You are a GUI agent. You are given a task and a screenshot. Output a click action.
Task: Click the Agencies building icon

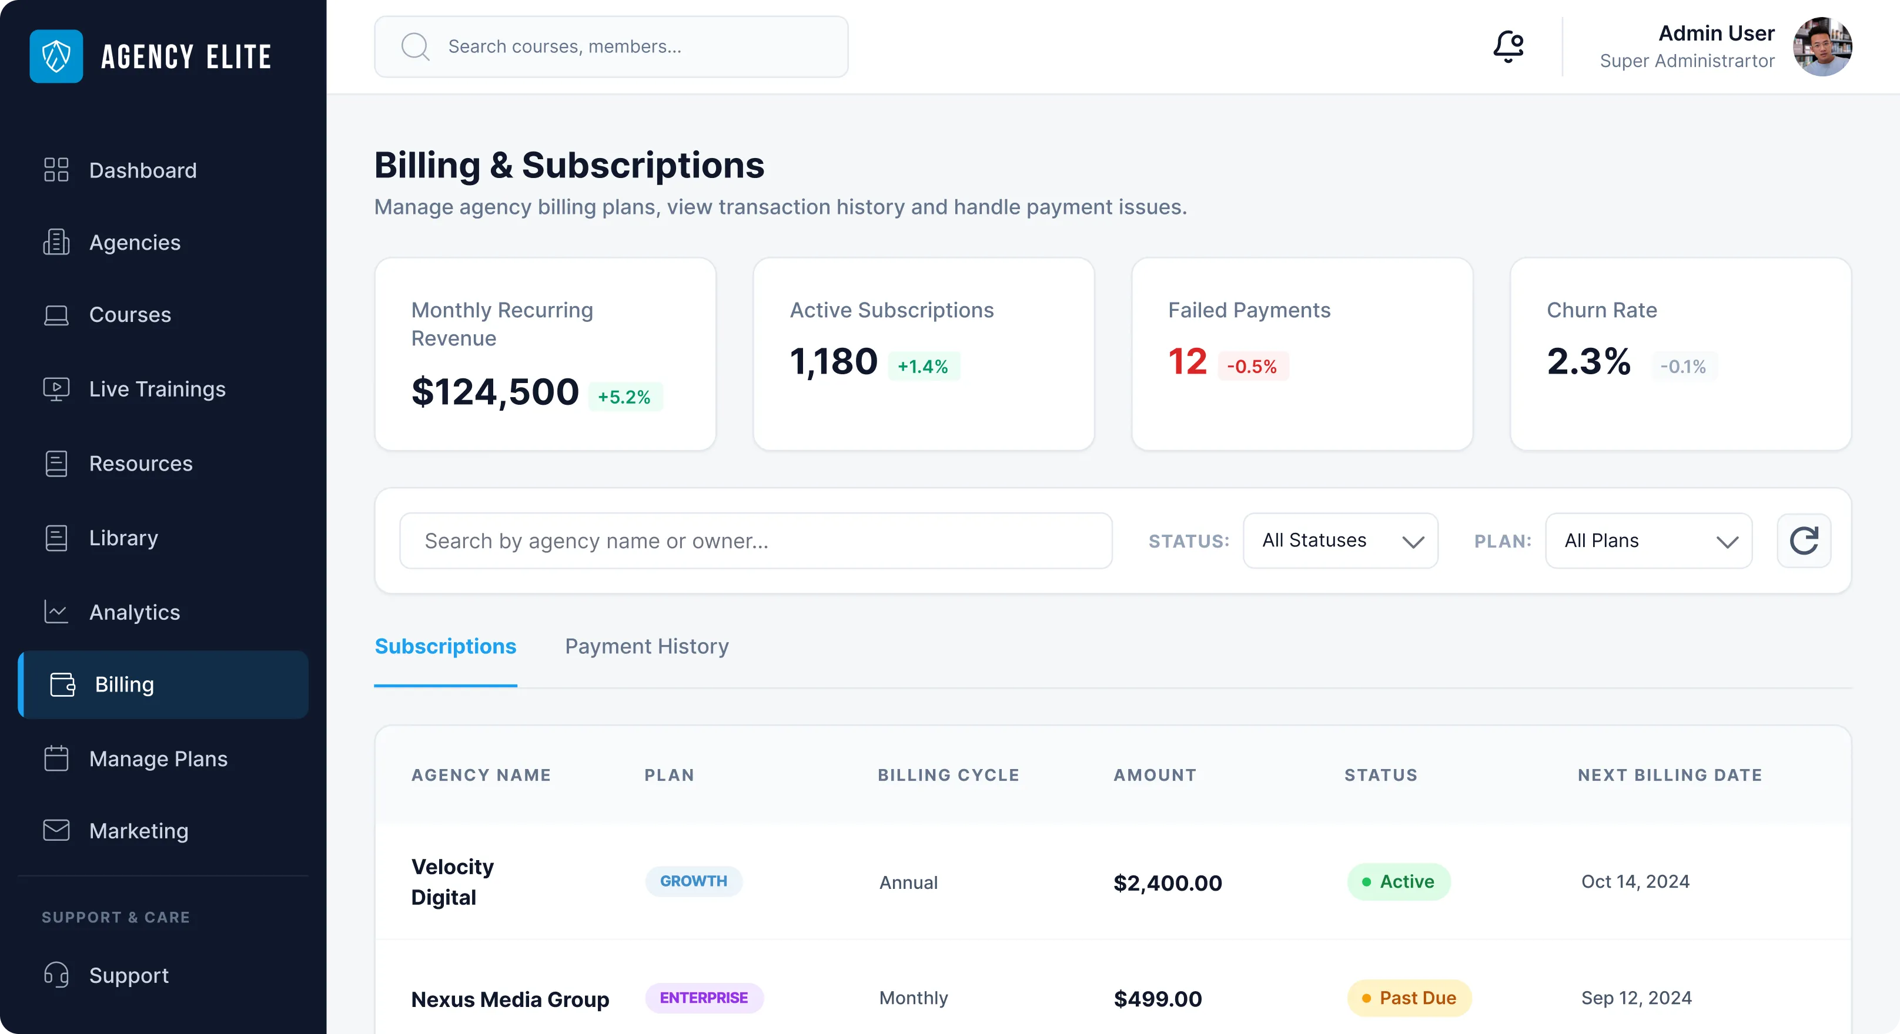pos(56,241)
